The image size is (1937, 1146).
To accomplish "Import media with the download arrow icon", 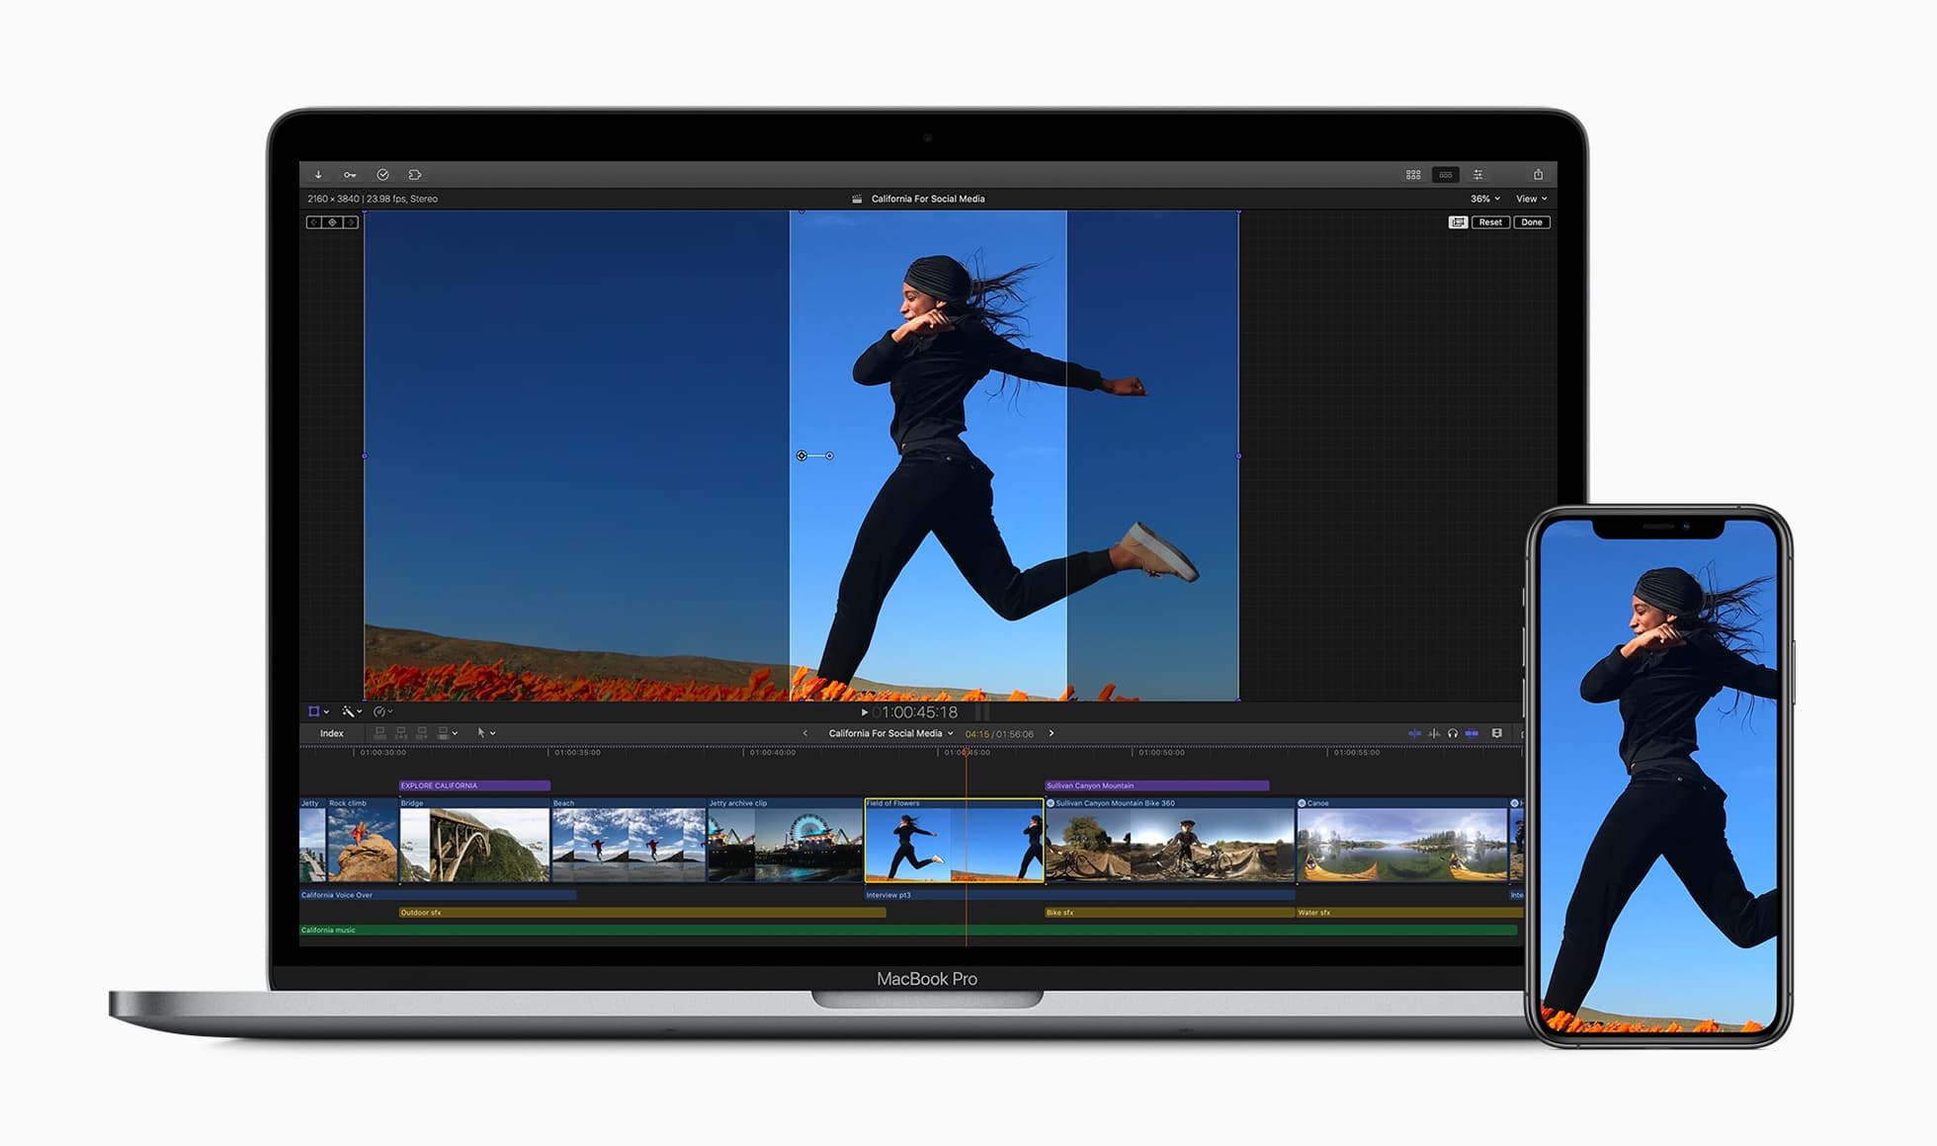I will [317, 174].
